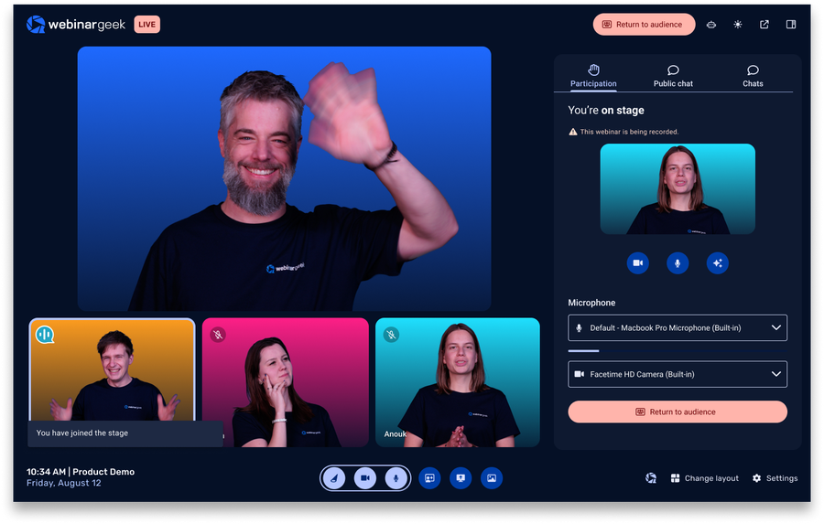The height and width of the screenshot is (524, 824).
Task: Open webinar in pop-out window icon
Action: 764,25
